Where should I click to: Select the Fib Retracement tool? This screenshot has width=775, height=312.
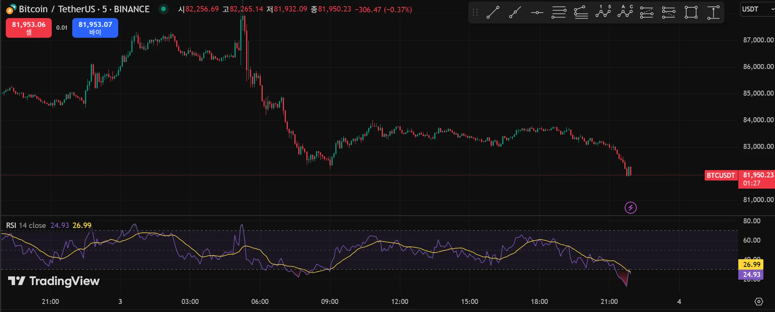[559, 12]
